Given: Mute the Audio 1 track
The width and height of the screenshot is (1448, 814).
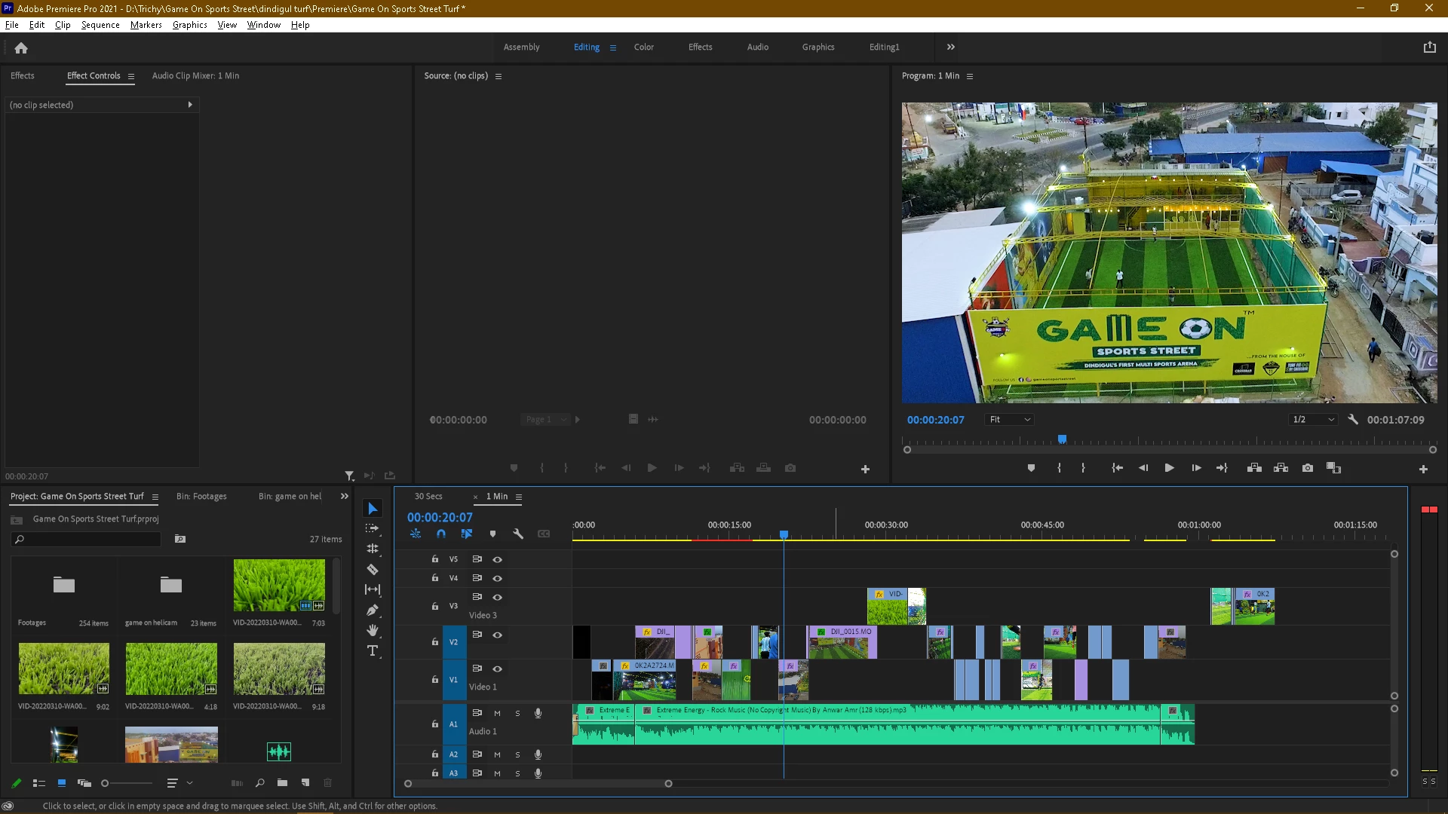Looking at the screenshot, I should point(497,713).
